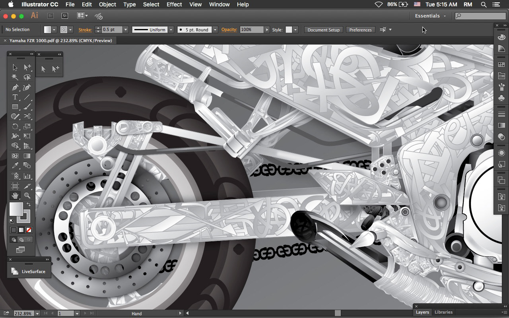
Task: Open the 5 pt. Round brush dropdown
Action: (215, 30)
